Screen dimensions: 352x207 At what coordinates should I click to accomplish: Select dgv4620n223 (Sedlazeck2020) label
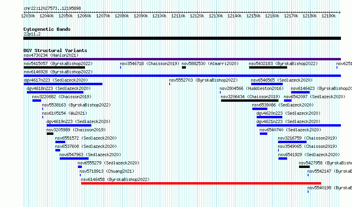(x=288, y=113)
